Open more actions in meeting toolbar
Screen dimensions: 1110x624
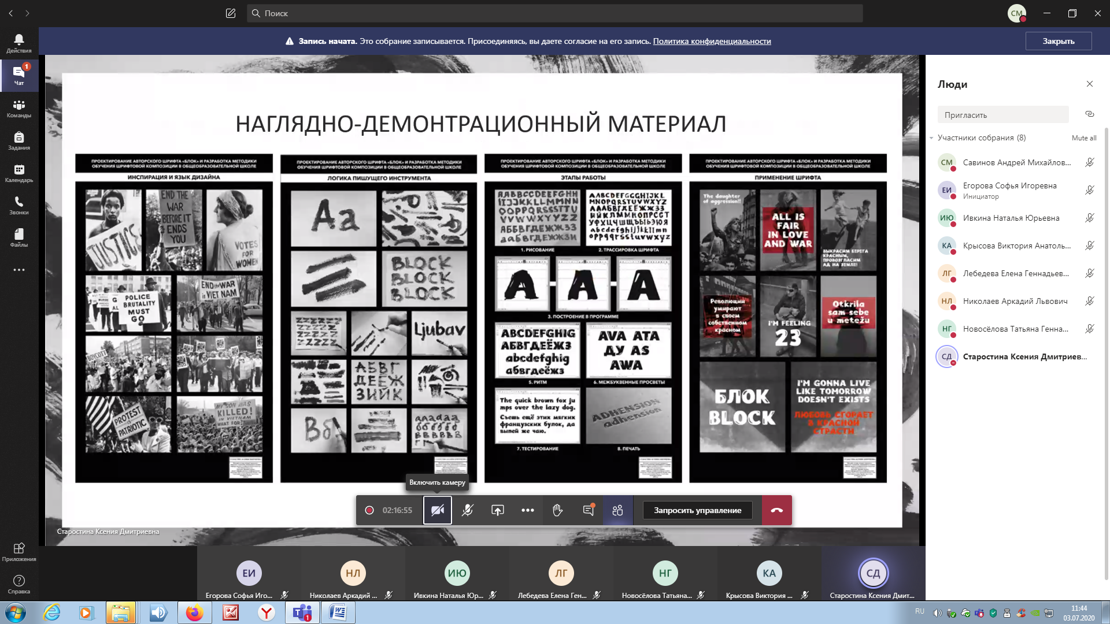[528, 510]
